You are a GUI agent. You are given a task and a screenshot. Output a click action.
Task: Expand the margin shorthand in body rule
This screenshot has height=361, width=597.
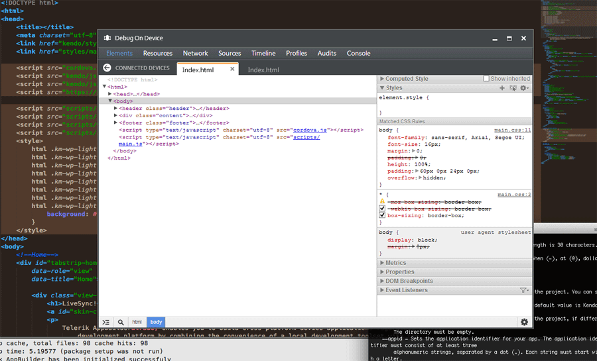pyautogui.click(x=414, y=151)
